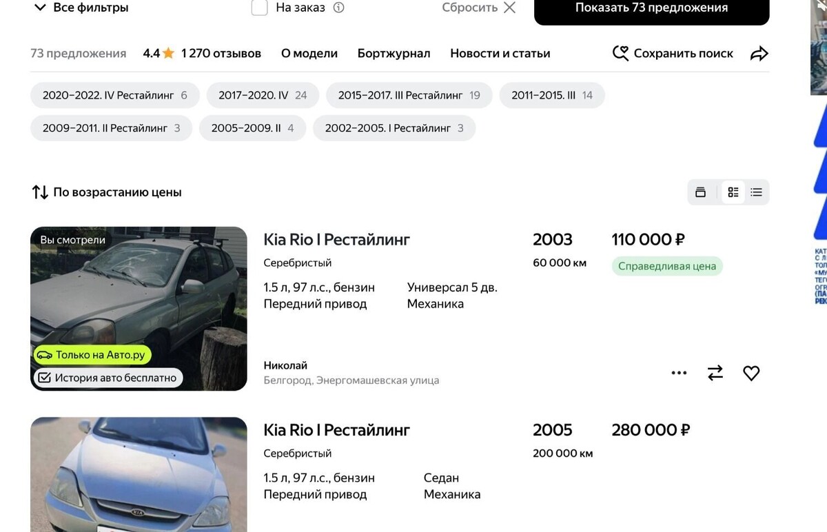Open photo of the 2005 silver Kia Rio
Image resolution: width=827 pixels, height=532 pixels.
coord(139,475)
